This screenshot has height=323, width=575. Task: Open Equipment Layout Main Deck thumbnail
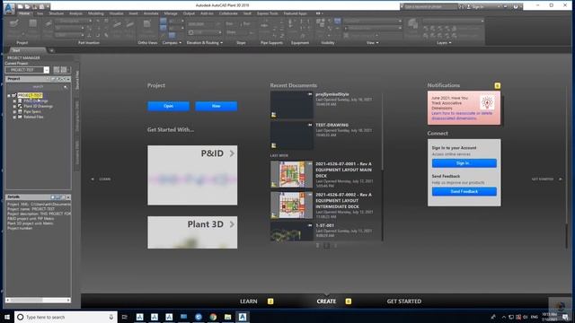click(x=291, y=174)
